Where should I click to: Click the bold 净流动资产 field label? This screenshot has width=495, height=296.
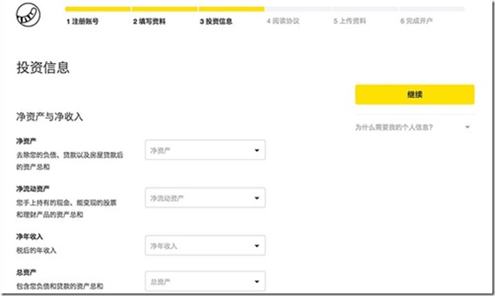pyautogui.click(x=33, y=189)
